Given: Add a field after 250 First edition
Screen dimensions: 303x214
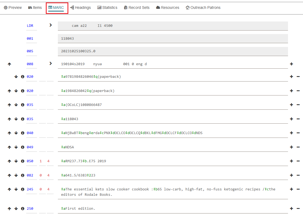Looking at the screenshot, I should pyautogui.click(x=291, y=209).
